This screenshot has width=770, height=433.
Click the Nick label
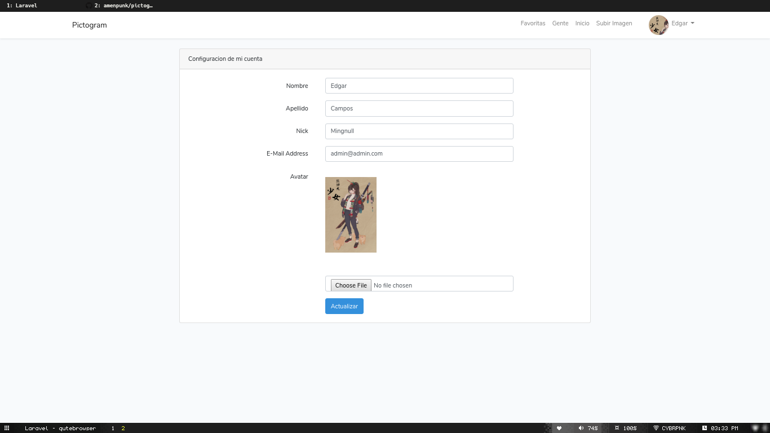click(302, 131)
